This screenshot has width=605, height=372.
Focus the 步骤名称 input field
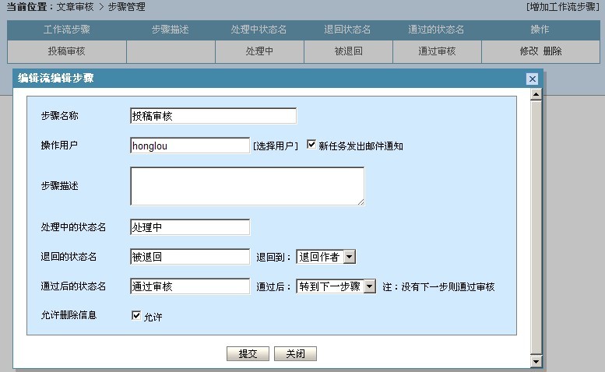coord(213,116)
